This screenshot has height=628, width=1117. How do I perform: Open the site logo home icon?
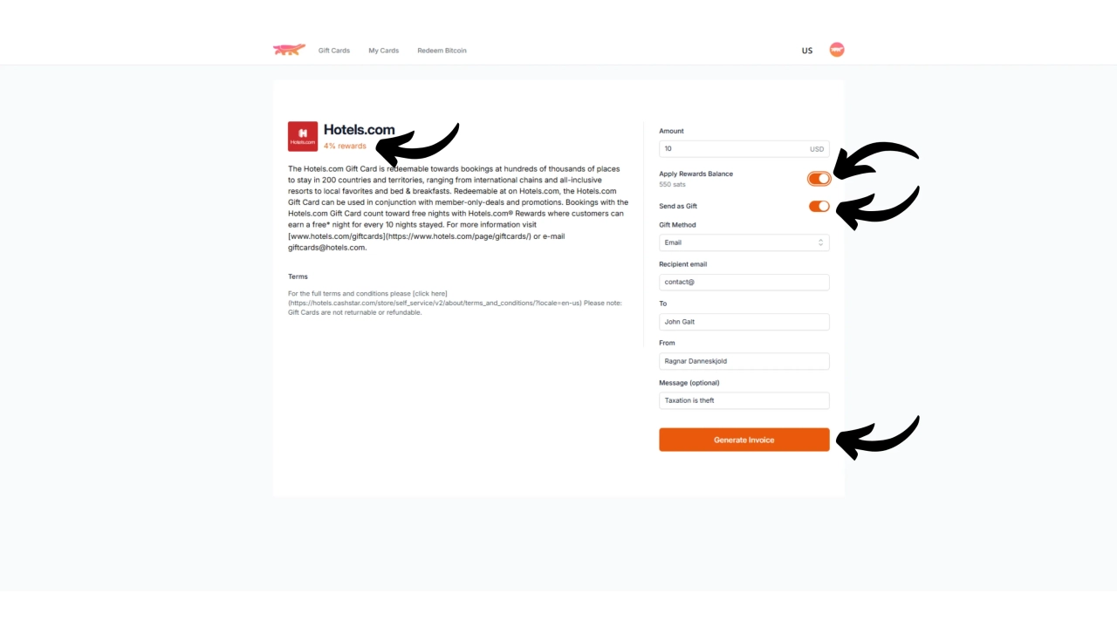coord(289,50)
